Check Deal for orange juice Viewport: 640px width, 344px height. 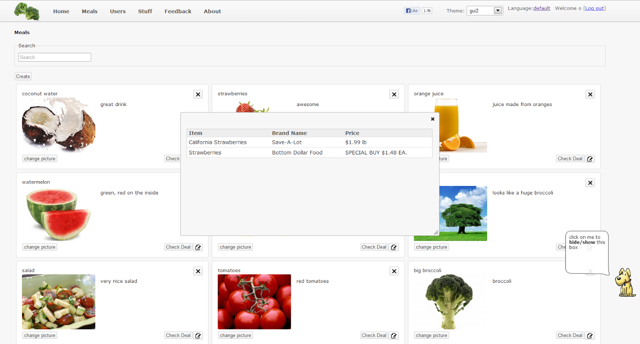570,159
